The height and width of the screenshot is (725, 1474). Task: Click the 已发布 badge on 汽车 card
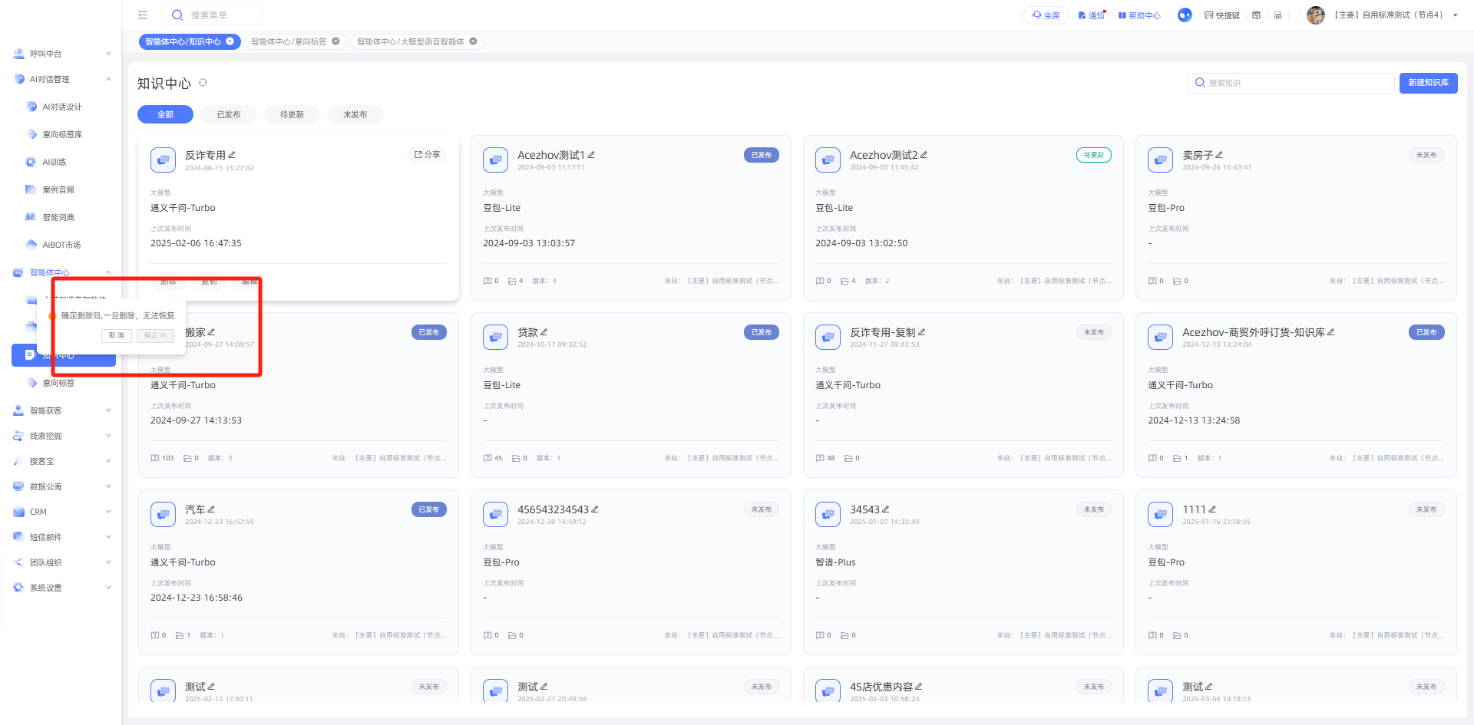pyautogui.click(x=429, y=509)
